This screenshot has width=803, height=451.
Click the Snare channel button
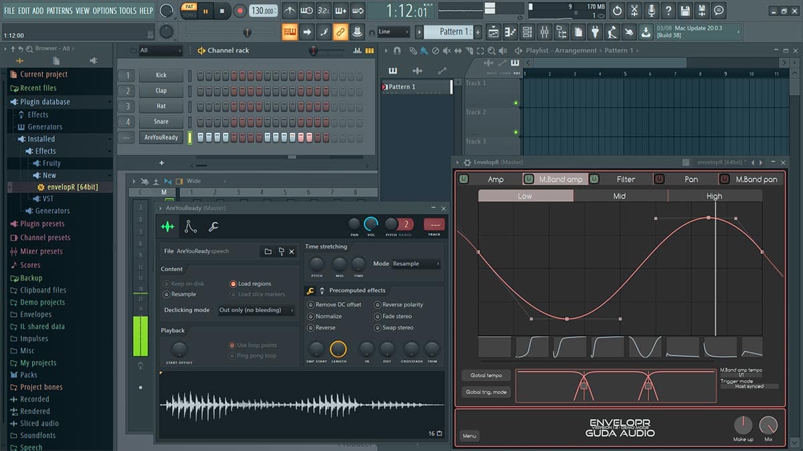[161, 122]
